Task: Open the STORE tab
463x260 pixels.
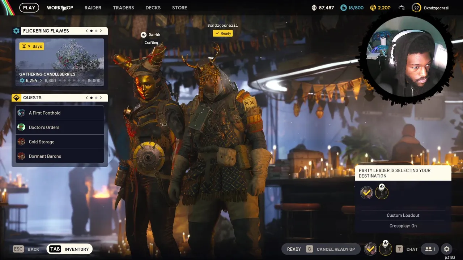Action: coord(179,8)
